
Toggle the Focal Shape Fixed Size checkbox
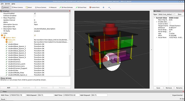point(170,32)
